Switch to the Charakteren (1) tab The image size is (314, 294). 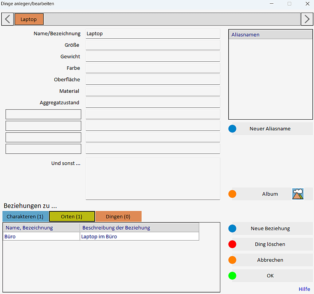25,217
